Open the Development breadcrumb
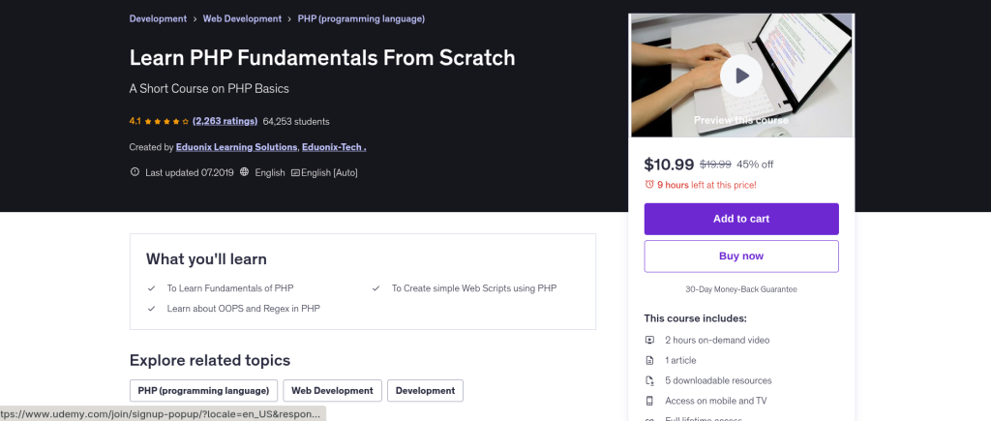Viewport: 991px width, 421px height. click(x=159, y=18)
